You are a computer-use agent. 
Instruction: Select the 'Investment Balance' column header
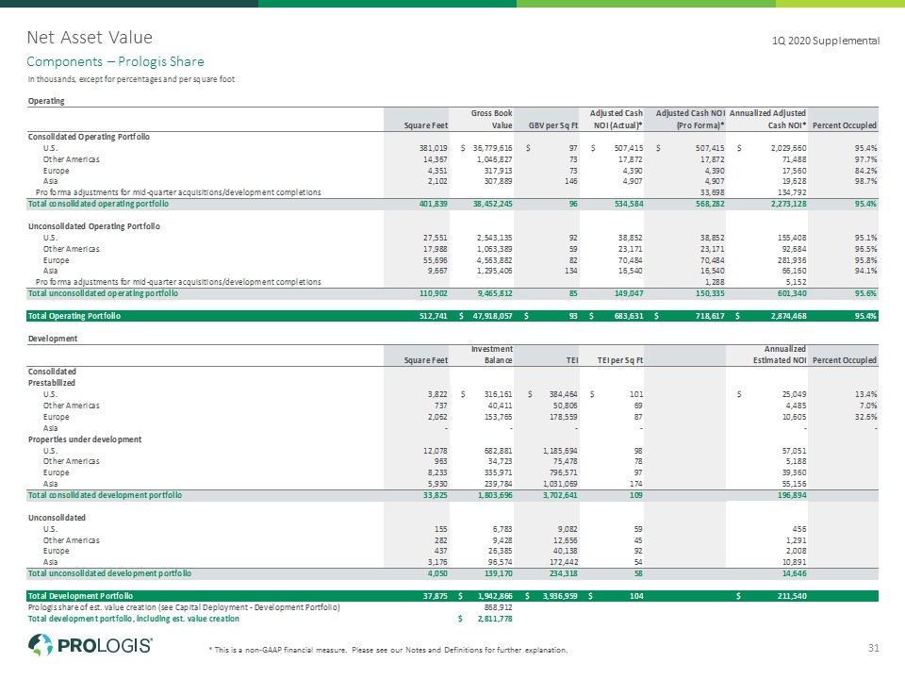(492, 355)
